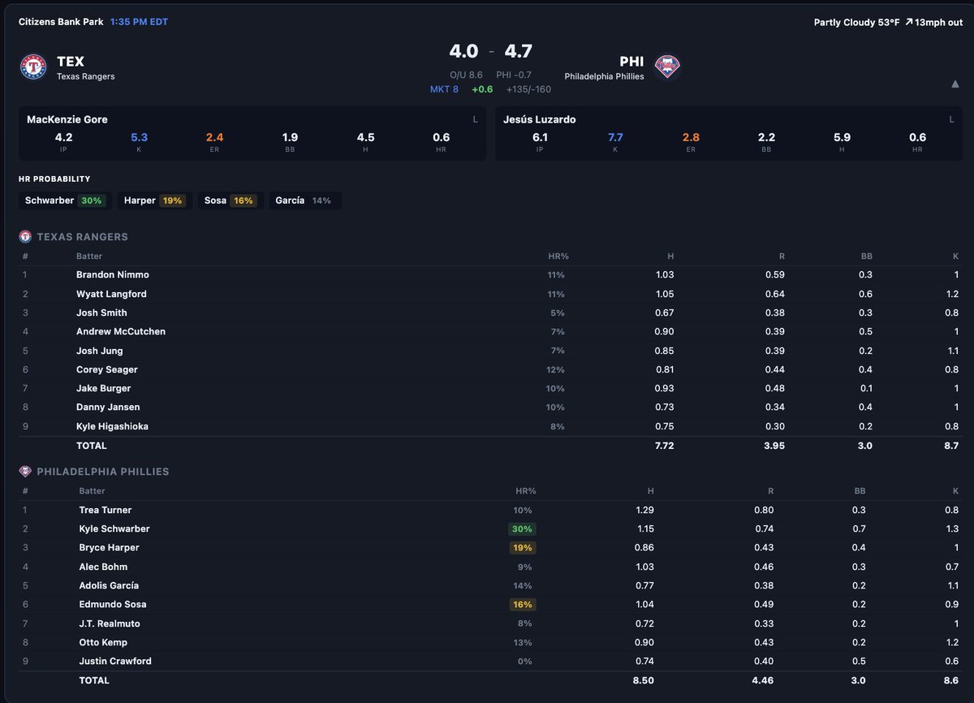Viewport: 974px width, 703px height.
Task: Click Rangers total runs 3.95
Action: pos(774,446)
